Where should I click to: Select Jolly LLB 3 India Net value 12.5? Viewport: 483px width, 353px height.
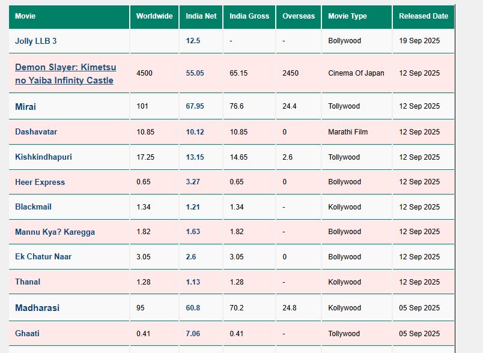(x=193, y=41)
